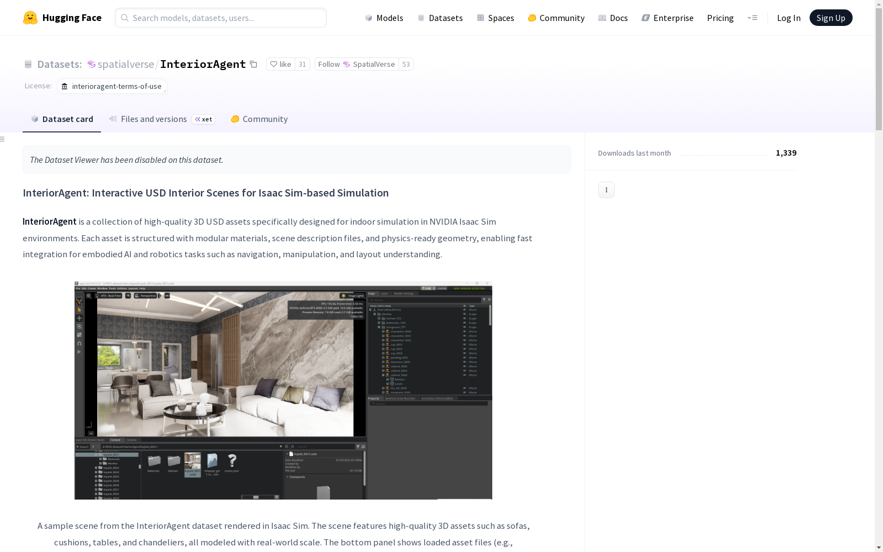
Task: Click the xet badge
Action: point(204,119)
